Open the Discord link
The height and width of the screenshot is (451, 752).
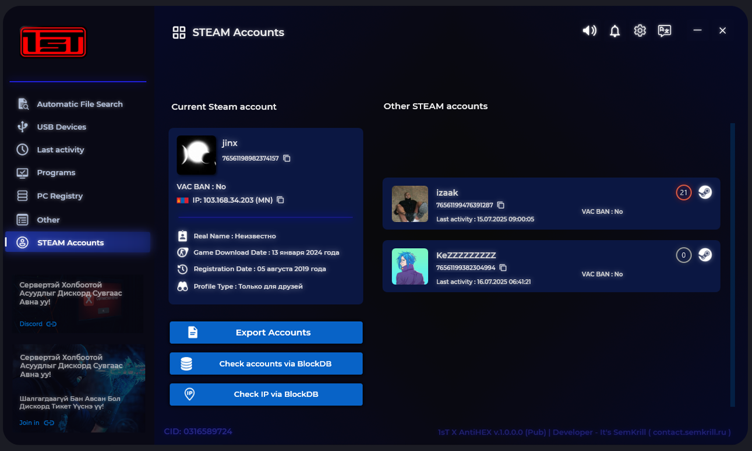38,324
